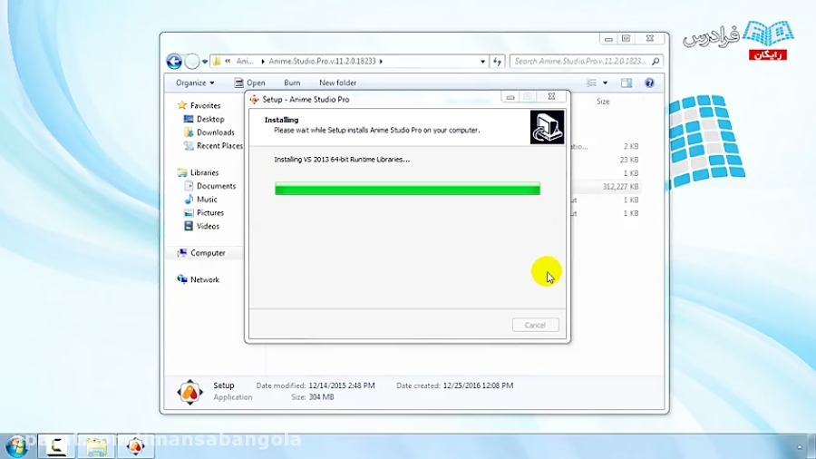
Task: Click the Refresh button by address bar
Action: (x=497, y=62)
